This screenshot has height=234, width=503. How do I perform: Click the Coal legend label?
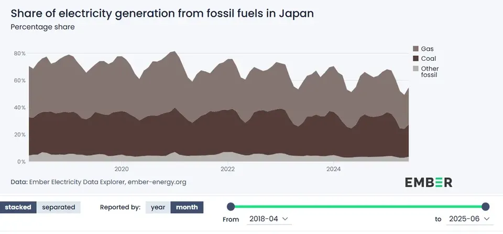point(429,58)
